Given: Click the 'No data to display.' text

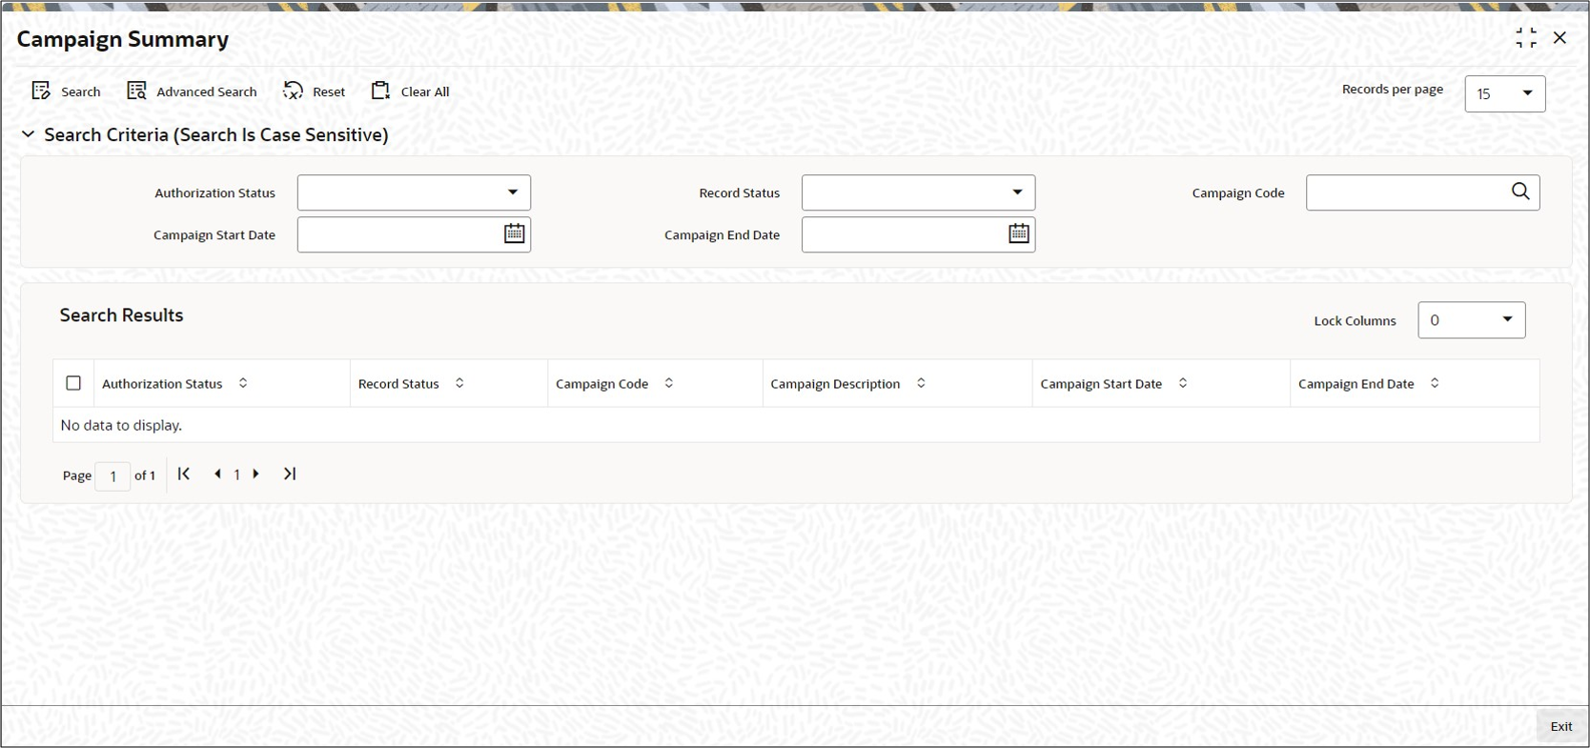Looking at the screenshot, I should [121, 425].
